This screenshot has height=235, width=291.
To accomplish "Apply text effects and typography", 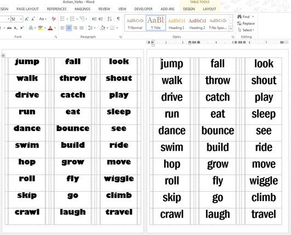I will click(31, 28).
